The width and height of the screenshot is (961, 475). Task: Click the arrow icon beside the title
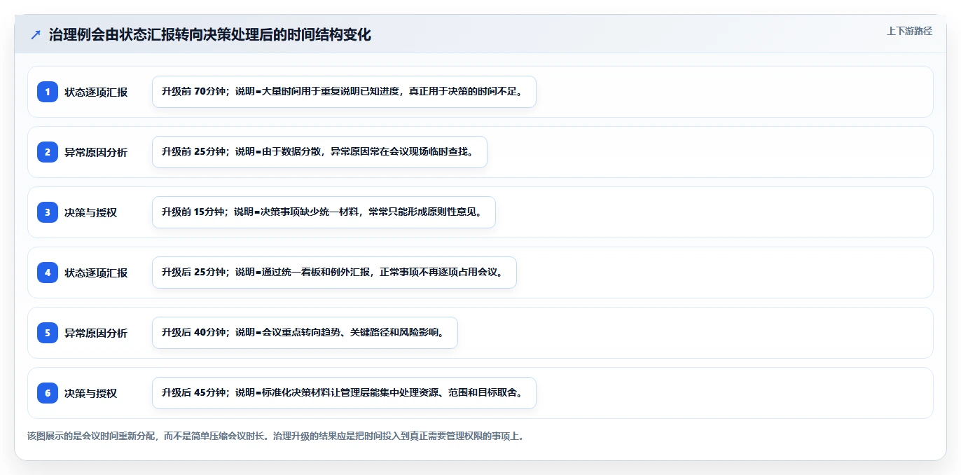36,34
